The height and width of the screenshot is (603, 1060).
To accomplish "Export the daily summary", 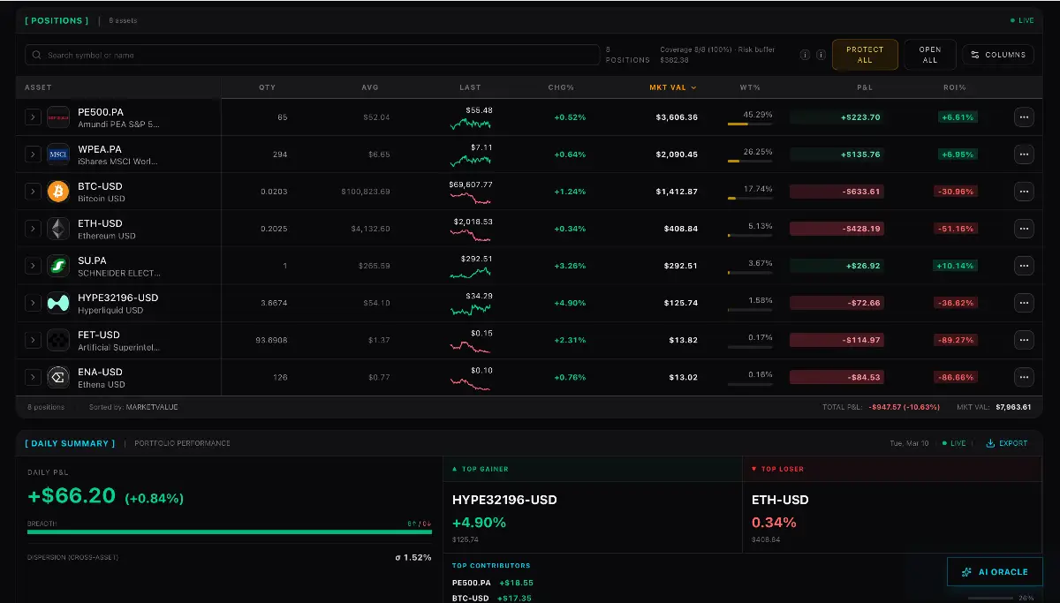I will point(1007,443).
